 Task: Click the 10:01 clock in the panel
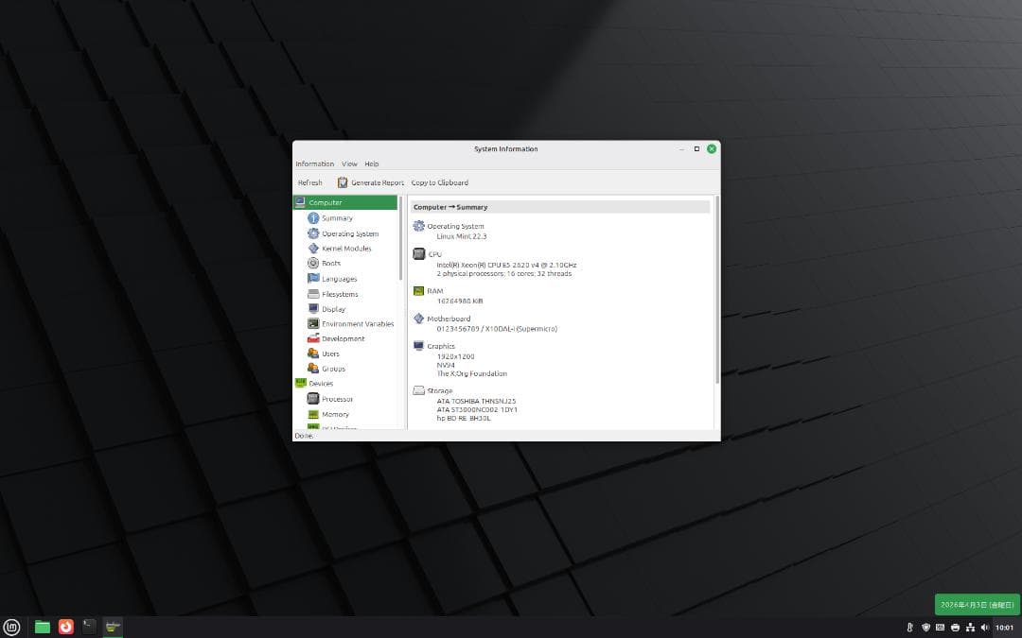tap(1005, 628)
